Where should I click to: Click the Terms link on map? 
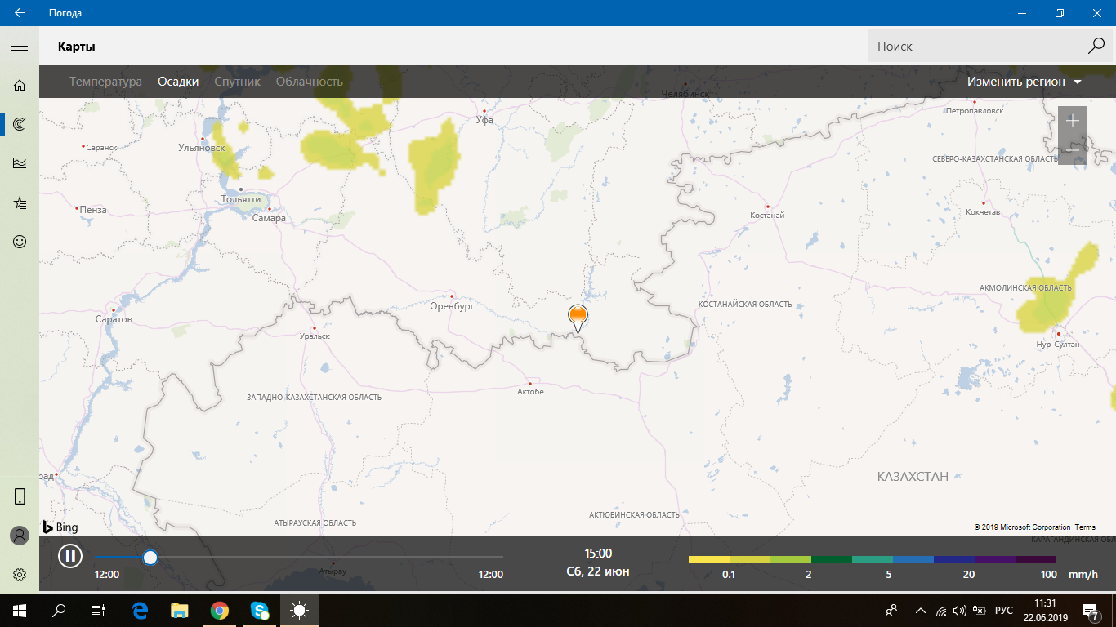coord(1085,527)
